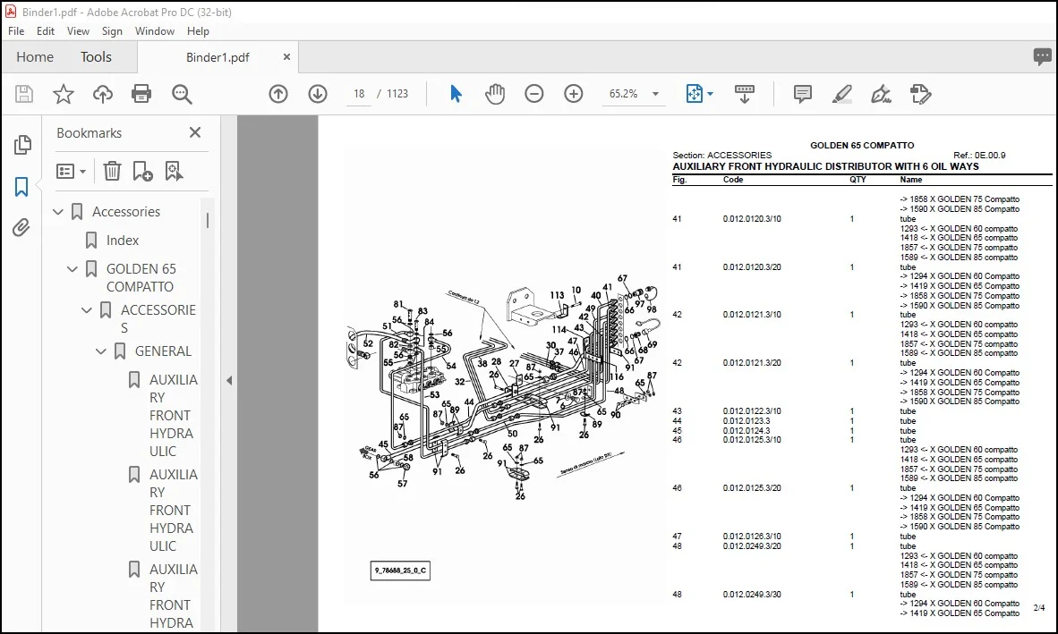Select the Accessories bookmark

[126, 212]
